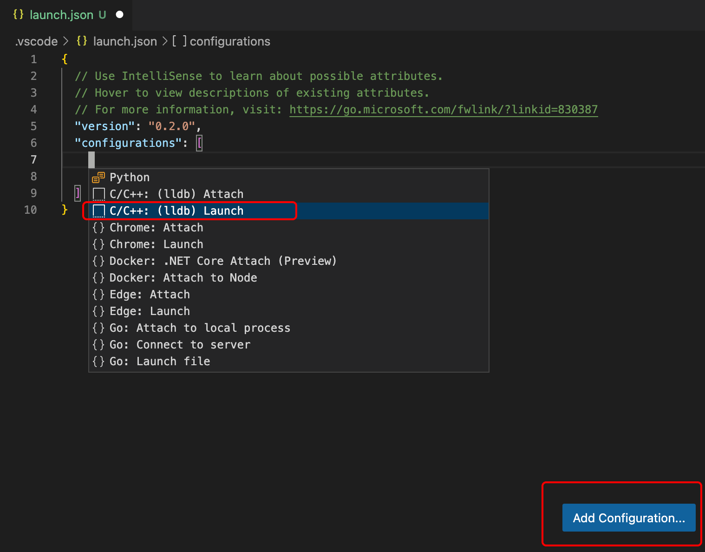Click the closing brace on line 10
Viewport: 705px width, 552px height.
tap(65, 210)
